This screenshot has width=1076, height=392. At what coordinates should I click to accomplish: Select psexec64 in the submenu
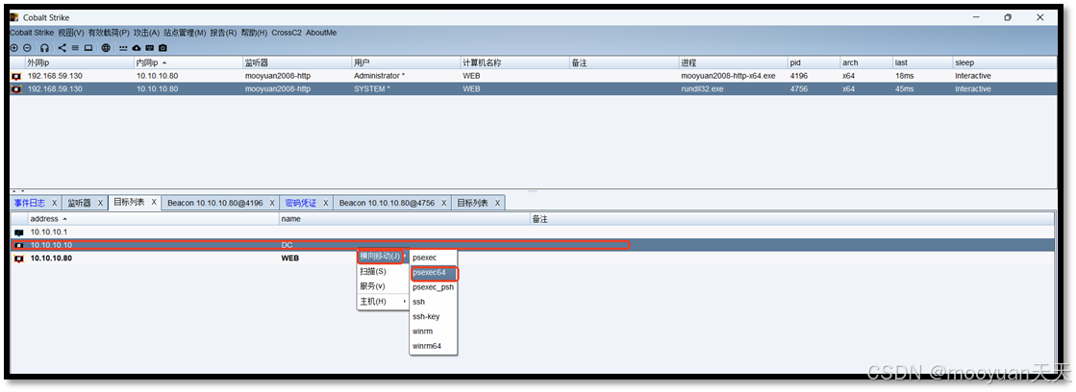(x=434, y=273)
